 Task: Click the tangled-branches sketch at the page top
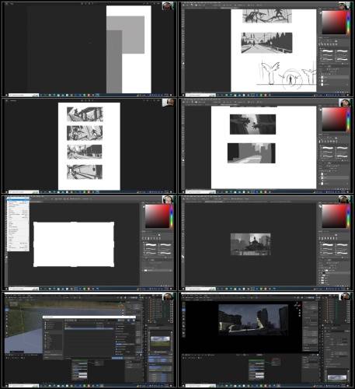click(267, 16)
